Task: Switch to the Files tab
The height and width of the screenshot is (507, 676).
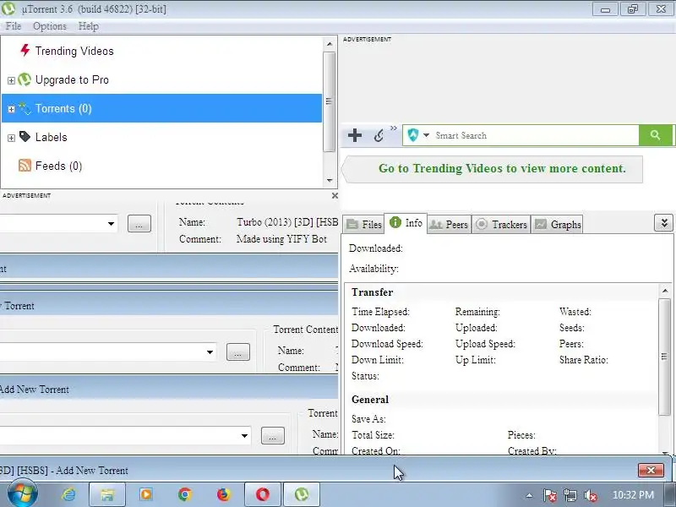Action: 364,224
